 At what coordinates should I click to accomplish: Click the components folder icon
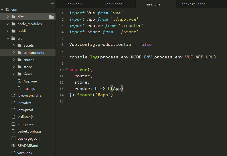[x=19, y=53]
